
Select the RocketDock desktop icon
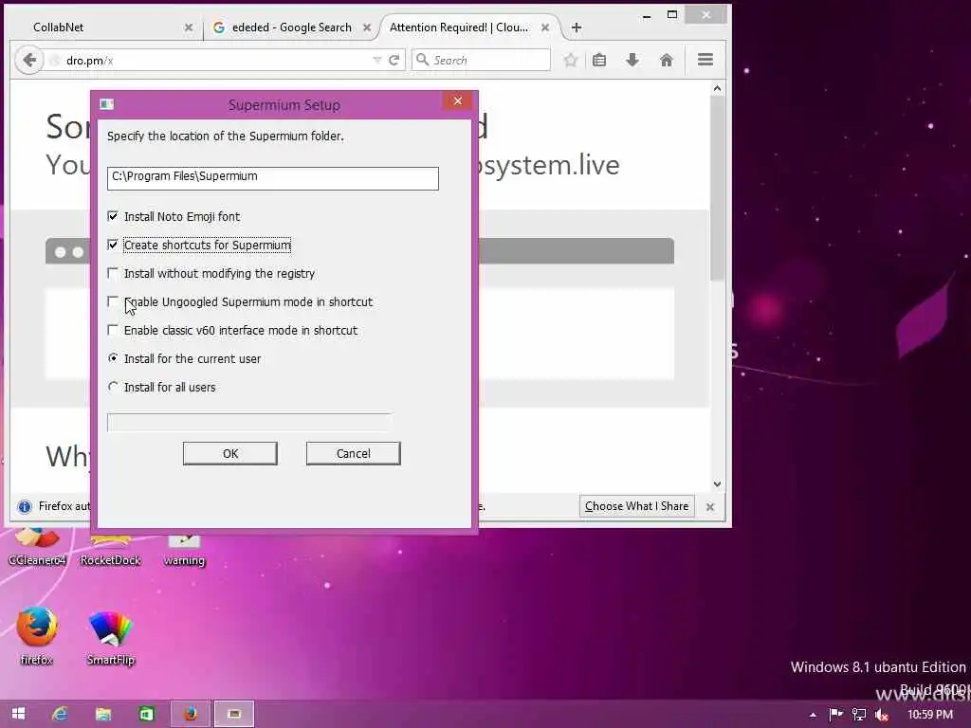tap(110, 546)
